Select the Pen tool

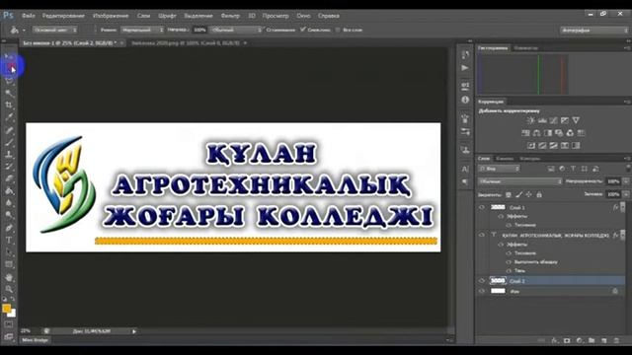point(9,228)
